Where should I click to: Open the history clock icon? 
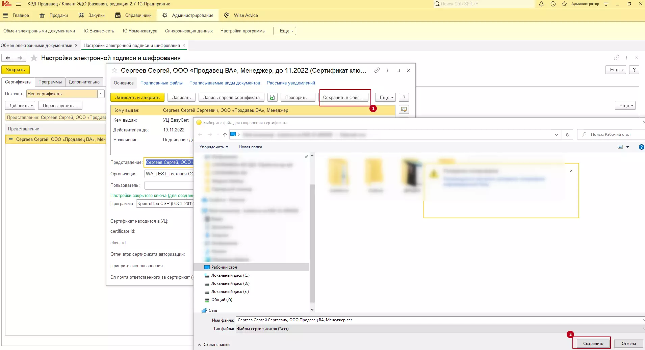pos(553,4)
